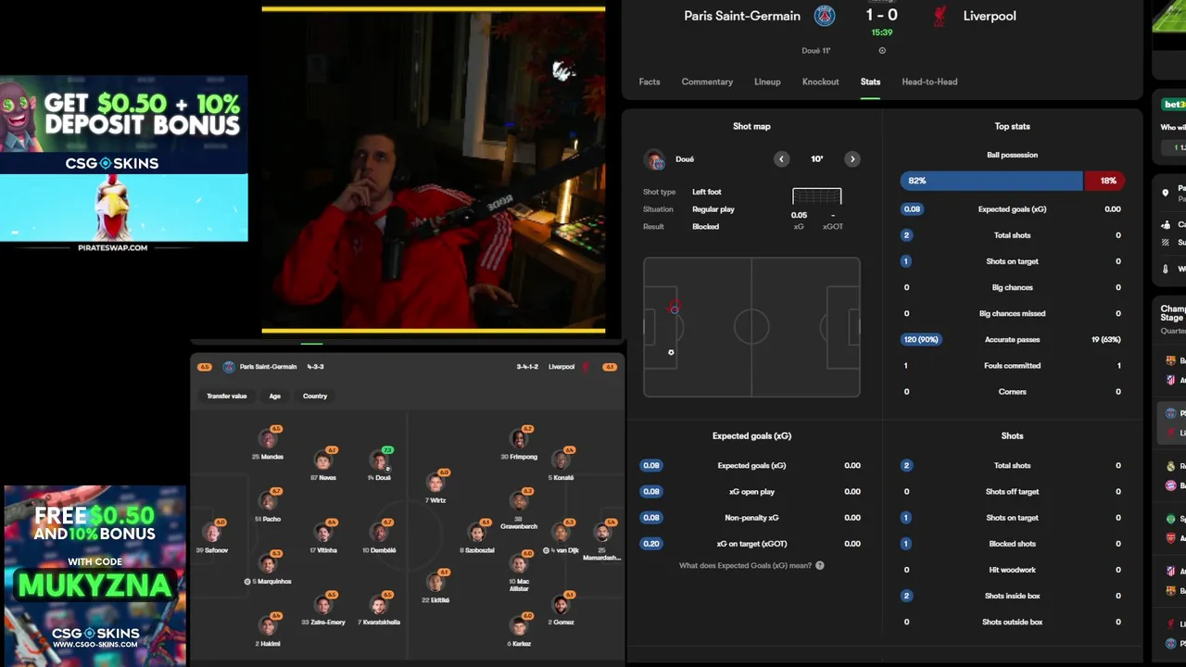Screen dimensions: 1186x667
Task: Select player Kvaratskhelia in the lineup
Action: click(379, 609)
